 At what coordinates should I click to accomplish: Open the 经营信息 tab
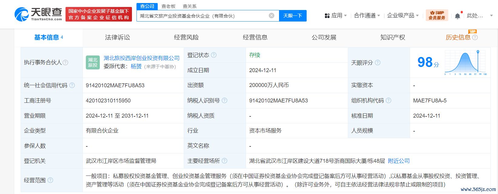[x=255, y=37]
